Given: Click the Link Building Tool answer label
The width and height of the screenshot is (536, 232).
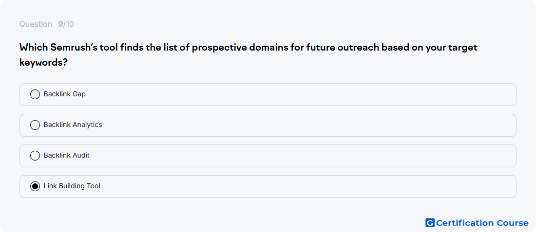Looking at the screenshot, I should coord(72,186).
